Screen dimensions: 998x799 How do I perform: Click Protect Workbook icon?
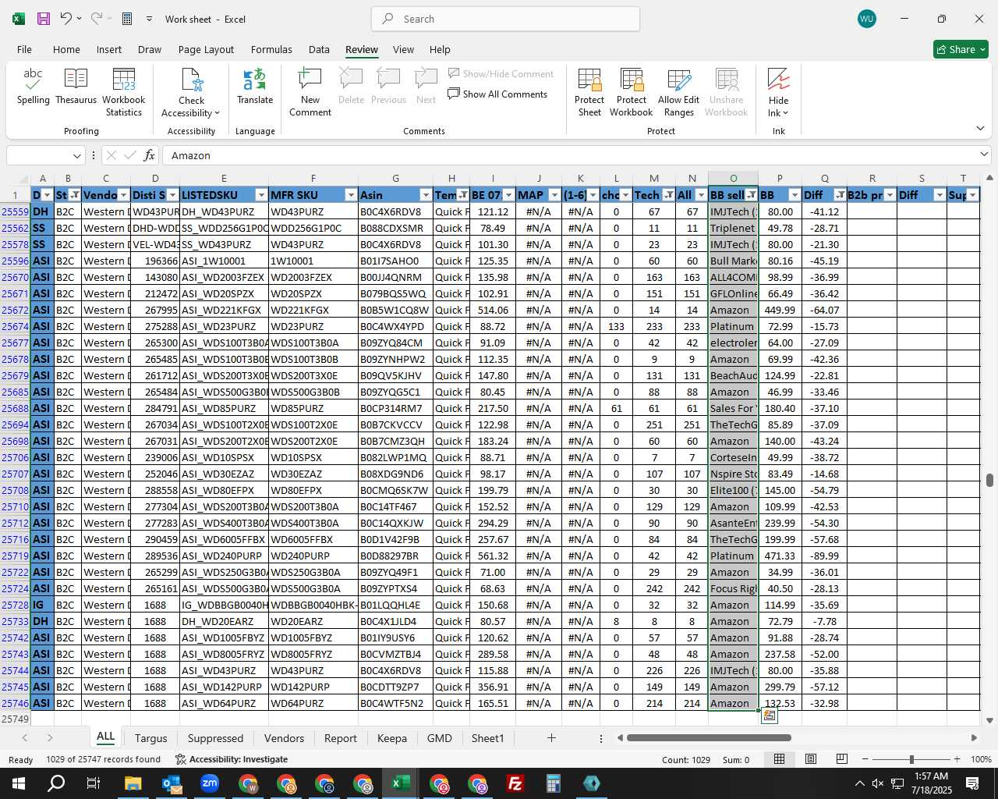632,92
